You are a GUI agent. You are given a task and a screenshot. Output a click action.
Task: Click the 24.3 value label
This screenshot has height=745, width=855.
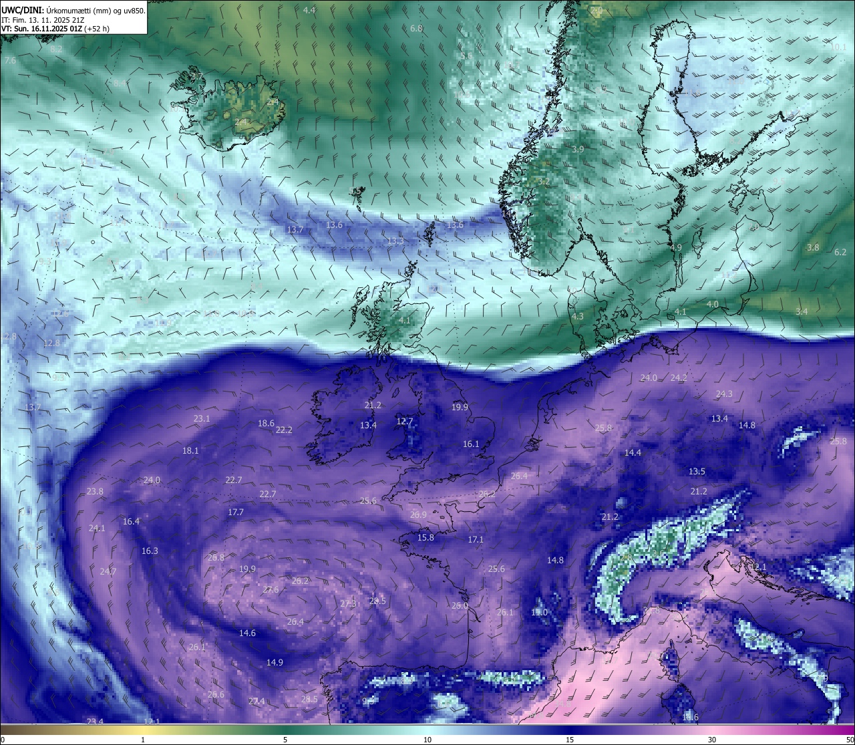click(724, 394)
